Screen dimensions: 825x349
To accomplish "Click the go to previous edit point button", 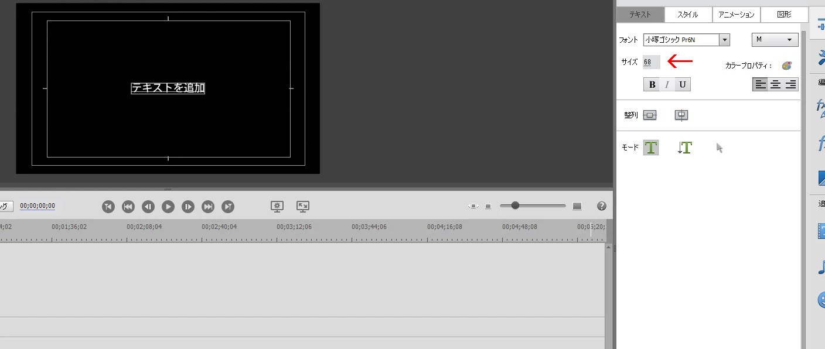I will coord(108,206).
